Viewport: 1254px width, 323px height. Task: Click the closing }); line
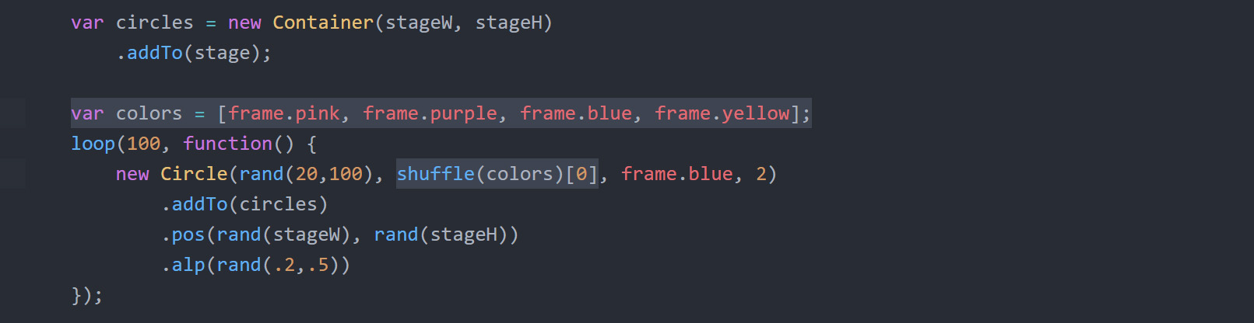(86, 295)
